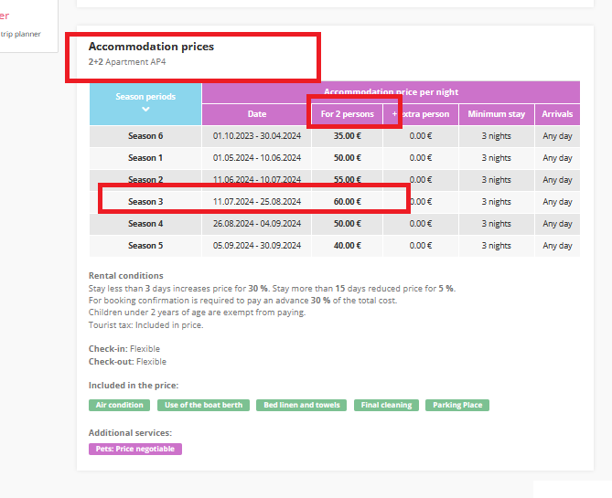Click the Accommodation prices heading
Image resolution: width=612 pixels, height=498 pixels.
[x=151, y=47]
